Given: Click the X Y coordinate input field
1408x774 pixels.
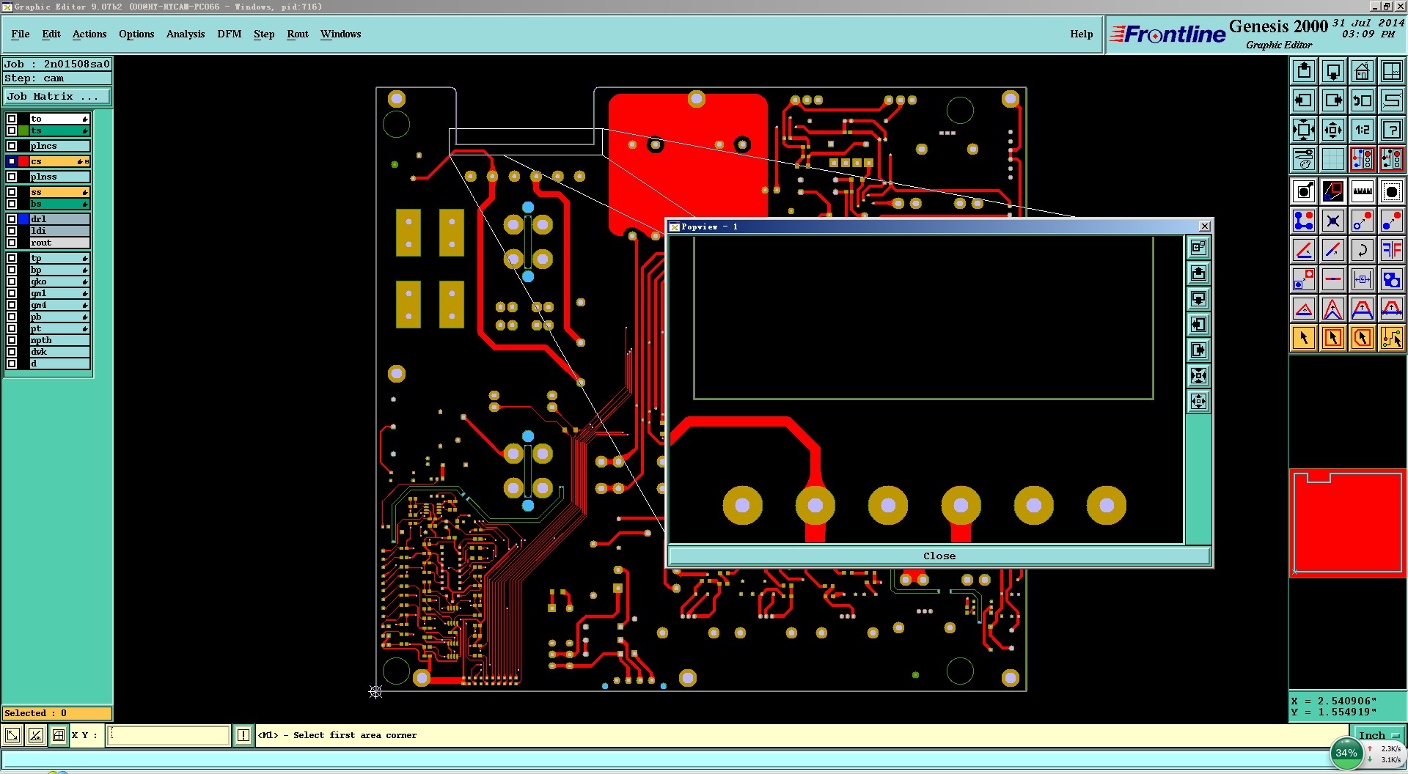Looking at the screenshot, I should click(169, 735).
